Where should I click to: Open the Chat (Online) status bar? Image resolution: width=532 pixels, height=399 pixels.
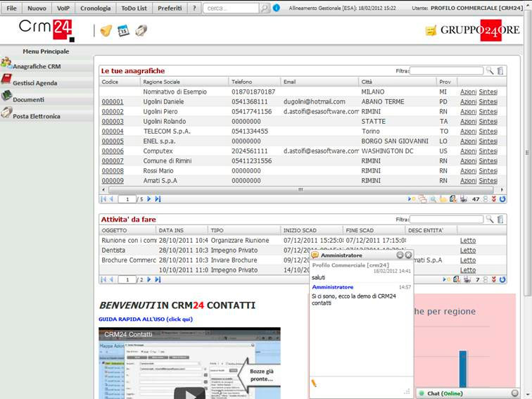click(x=468, y=393)
